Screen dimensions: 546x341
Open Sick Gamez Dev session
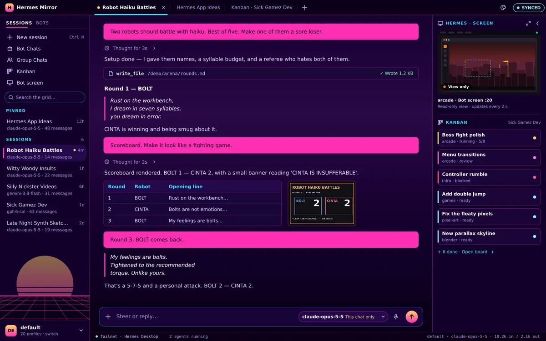[x=45, y=208]
